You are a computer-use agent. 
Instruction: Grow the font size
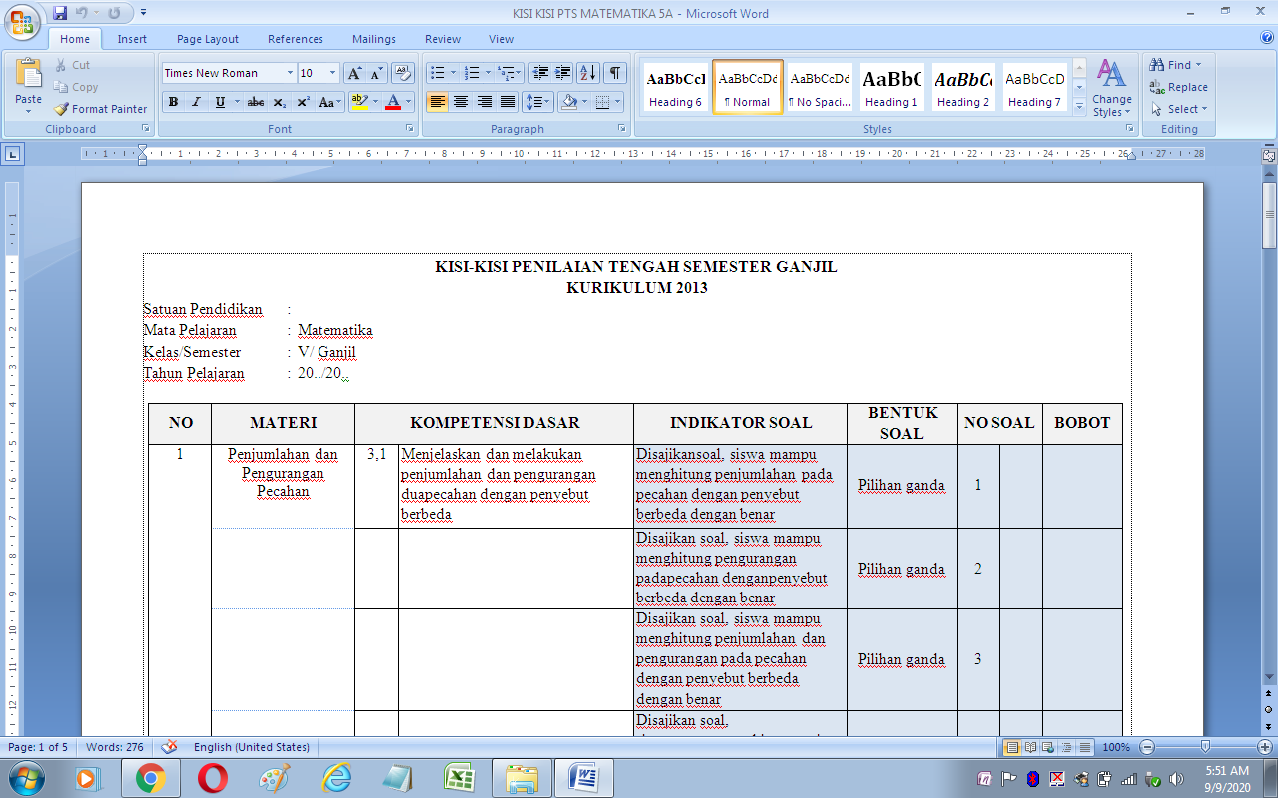[354, 73]
